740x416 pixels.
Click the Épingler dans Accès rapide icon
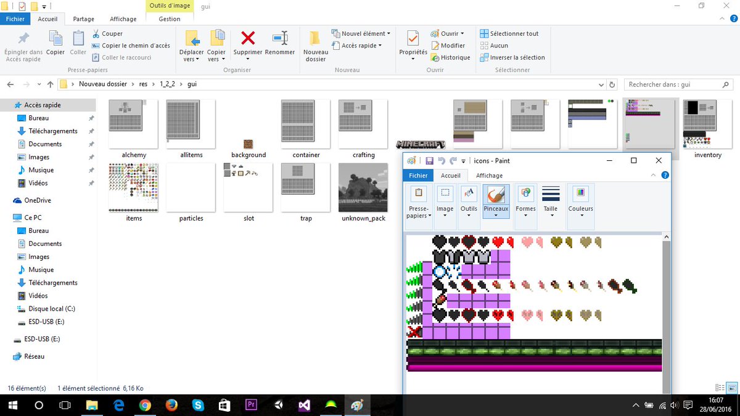[23, 38]
